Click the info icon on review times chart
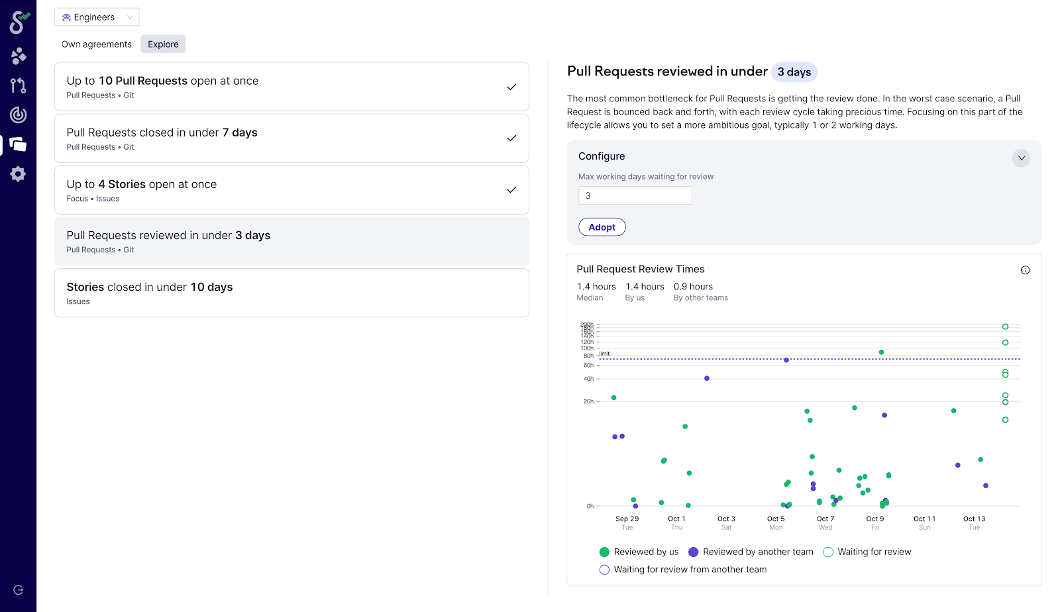Image resolution: width=1060 pixels, height=612 pixels. (1025, 270)
